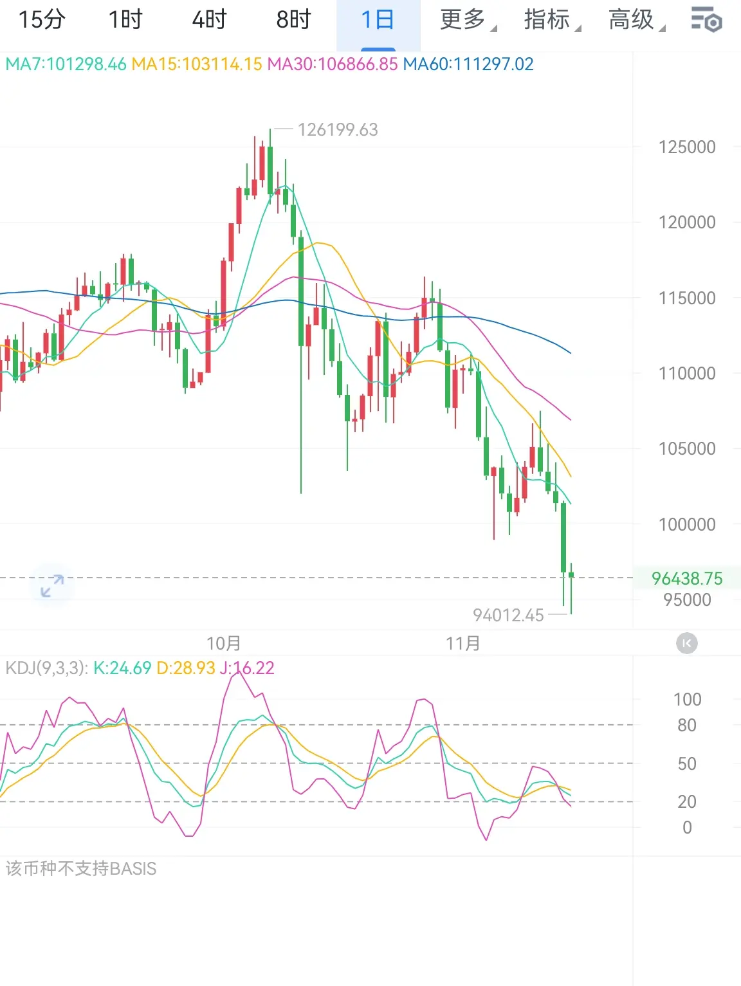
Task: Click the D:28.93 value
Action: click(186, 668)
